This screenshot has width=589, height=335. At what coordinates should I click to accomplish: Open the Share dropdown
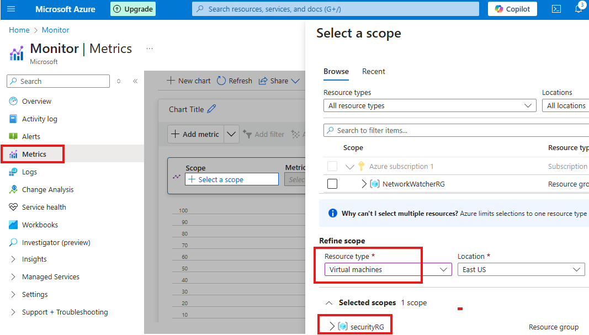click(279, 81)
